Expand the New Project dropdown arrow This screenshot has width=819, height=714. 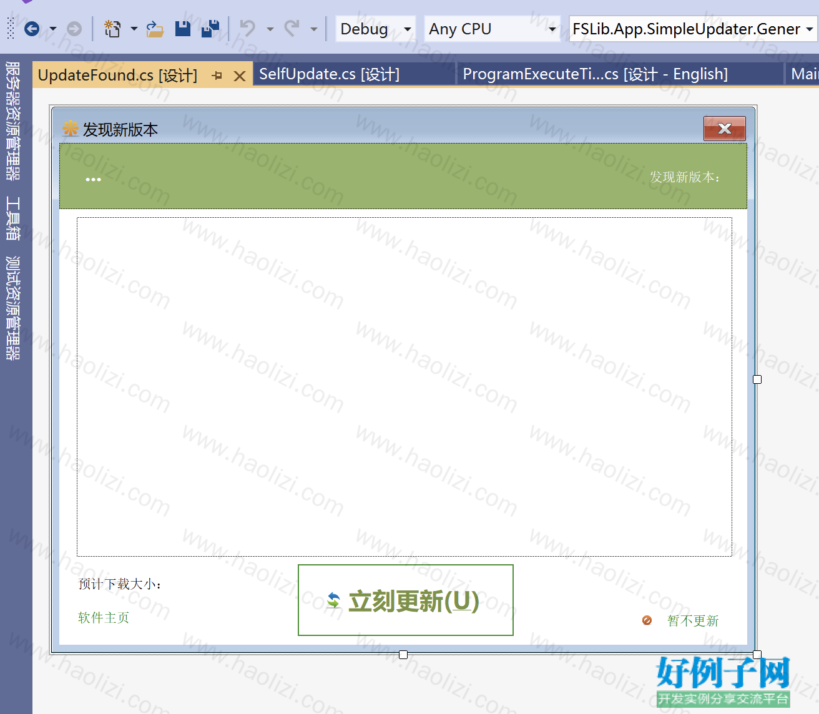click(134, 29)
